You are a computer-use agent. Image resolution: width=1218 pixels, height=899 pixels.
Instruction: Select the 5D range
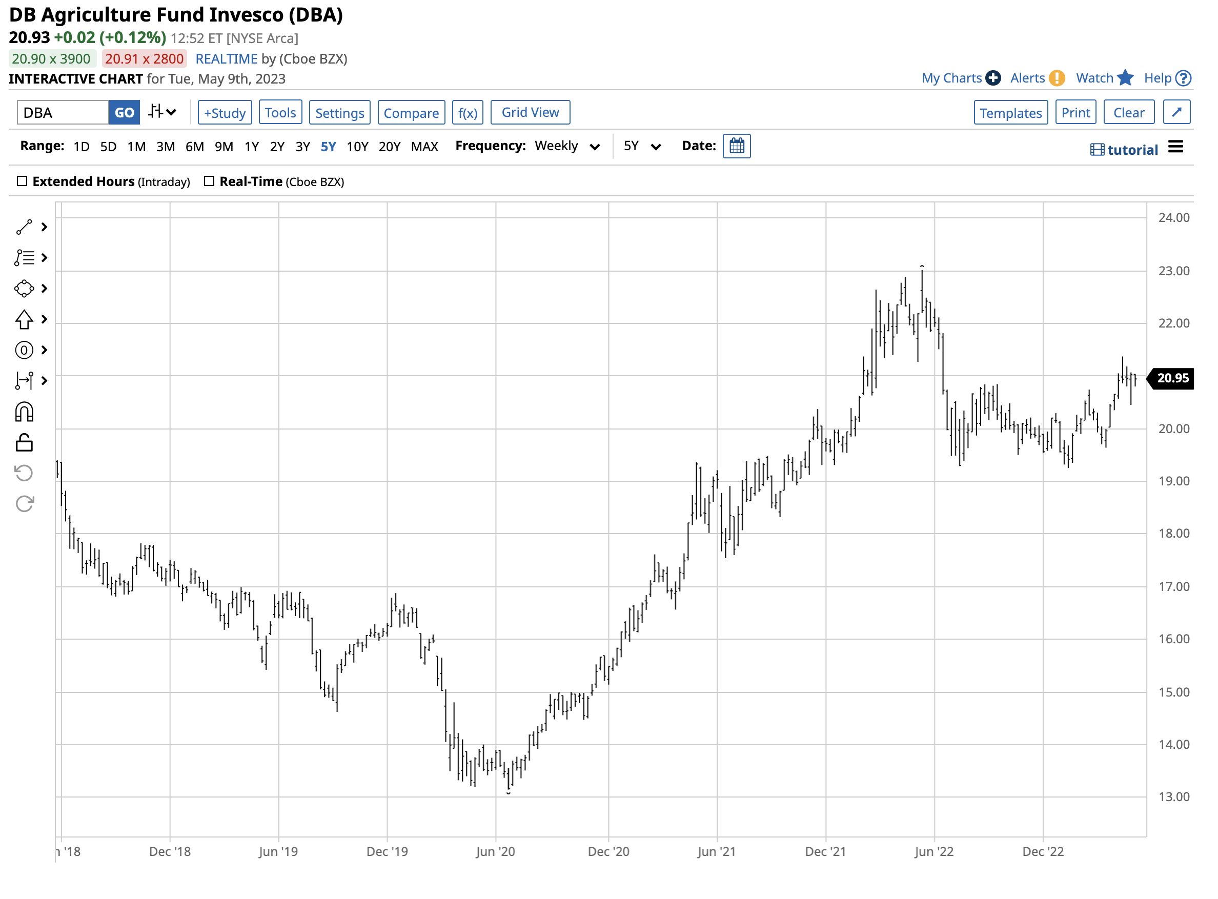(108, 147)
